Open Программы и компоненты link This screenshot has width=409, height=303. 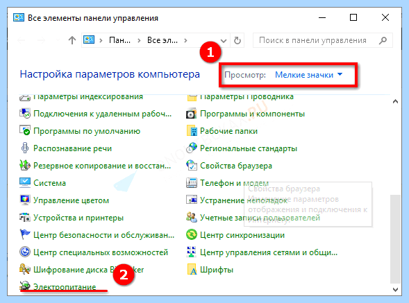[x=252, y=114]
